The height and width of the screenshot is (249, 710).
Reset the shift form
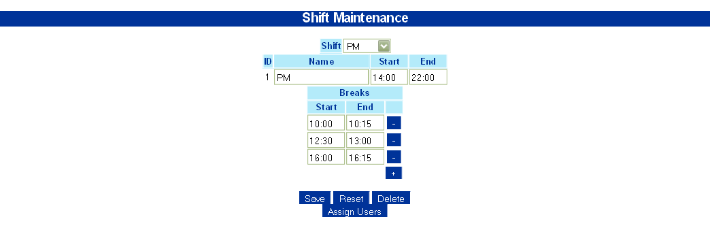pyautogui.click(x=352, y=198)
